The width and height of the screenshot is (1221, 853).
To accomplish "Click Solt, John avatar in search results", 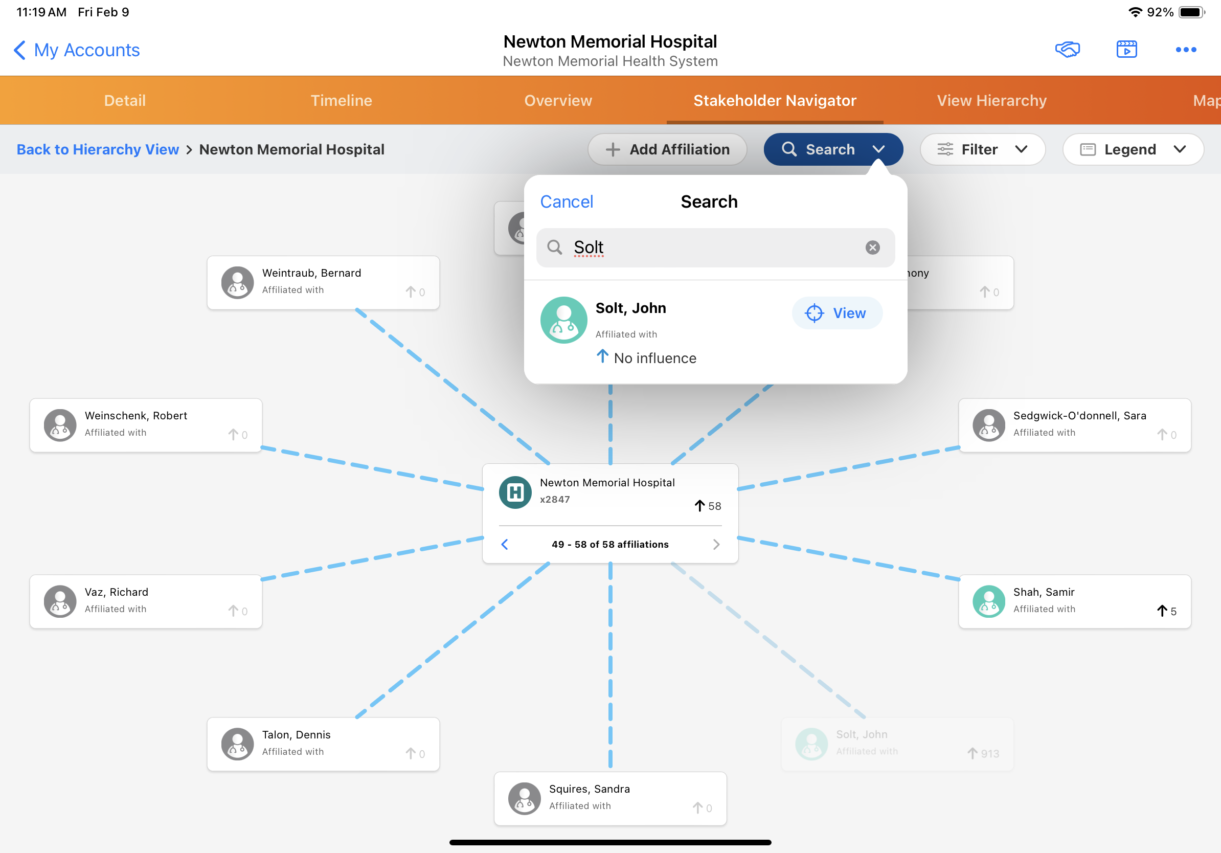I will [x=563, y=320].
